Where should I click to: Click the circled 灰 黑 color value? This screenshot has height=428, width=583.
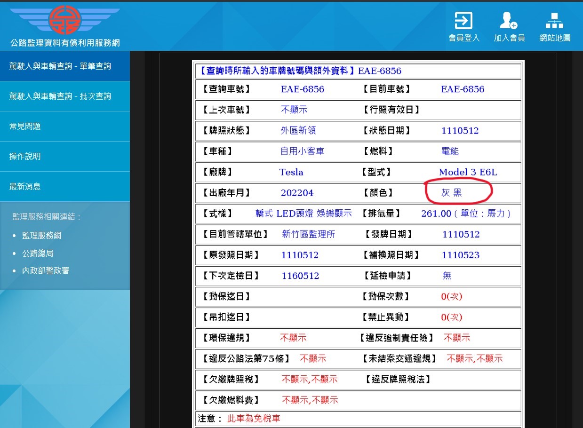point(451,193)
